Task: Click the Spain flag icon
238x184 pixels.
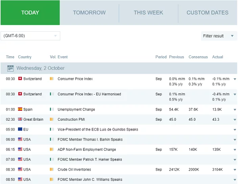Action: pyautogui.click(x=20, y=109)
